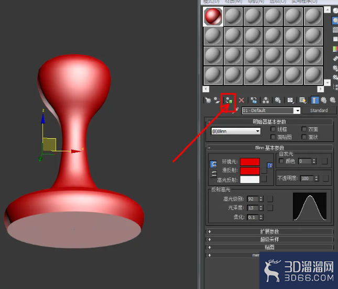This screenshot has height=289, width=338.
Task: Select the eyedropper pick material tool
Action: [236, 110]
